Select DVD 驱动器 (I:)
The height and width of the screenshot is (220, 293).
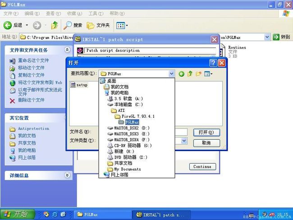click(131, 157)
